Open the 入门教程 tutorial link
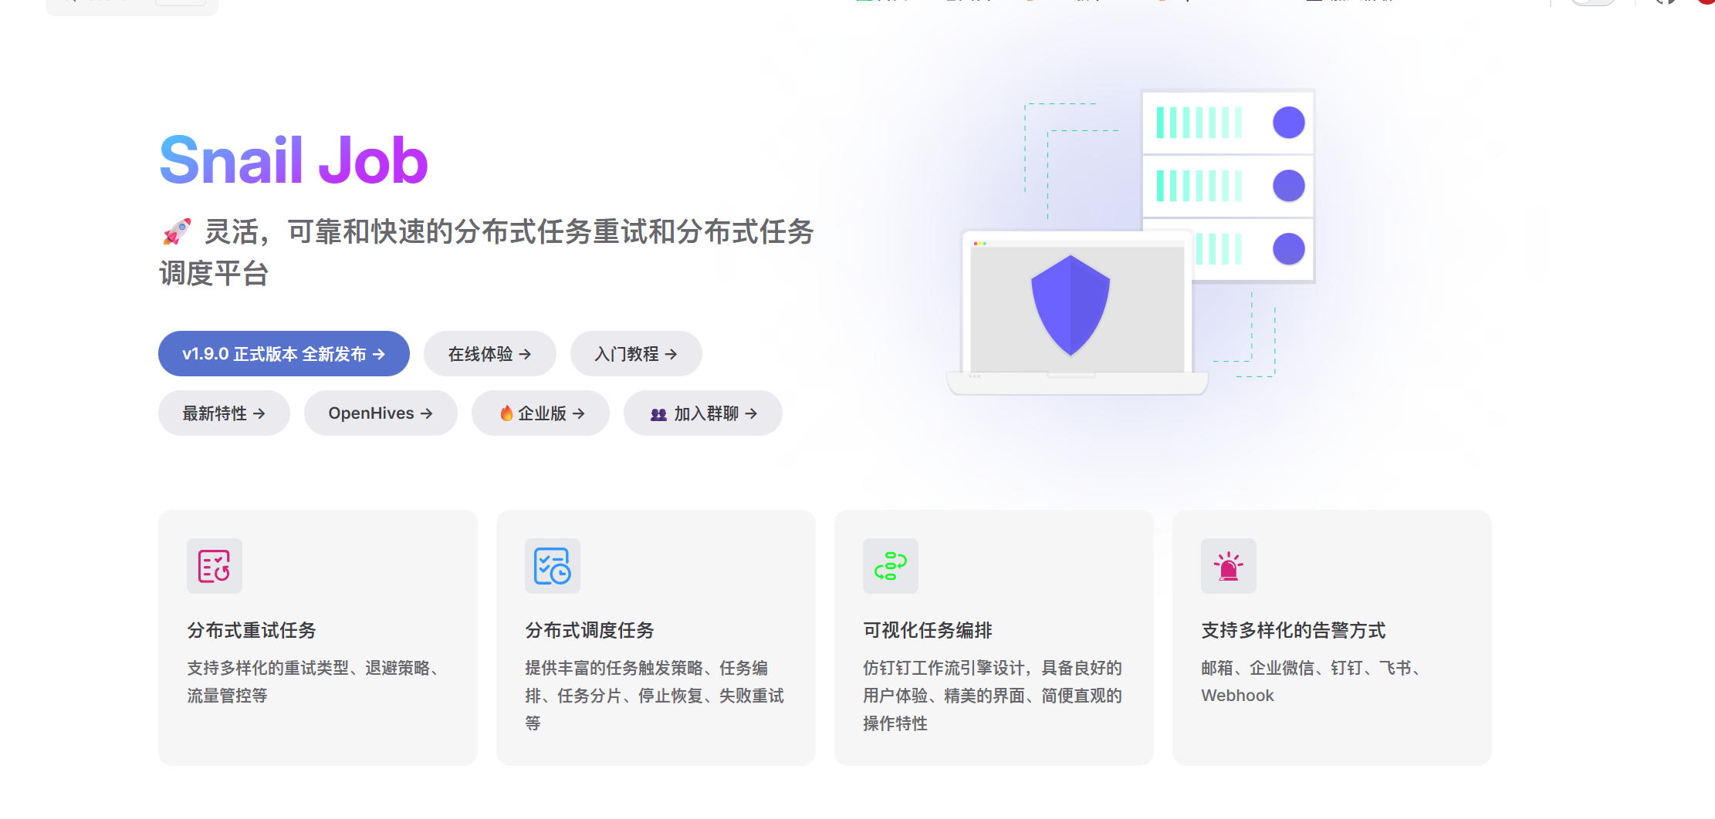Screen dimensions: 1715x819 [636, 353]
